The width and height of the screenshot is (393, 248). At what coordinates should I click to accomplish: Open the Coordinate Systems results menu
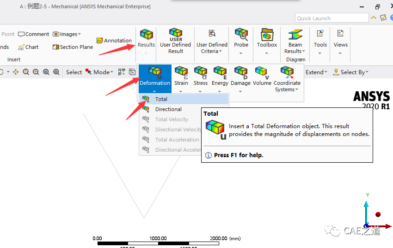(x=287, y=79)
